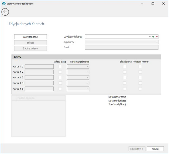
Task: Mark Karta # 4 as Skradziona
Action: pyautogui.click(x=125, y=83)
